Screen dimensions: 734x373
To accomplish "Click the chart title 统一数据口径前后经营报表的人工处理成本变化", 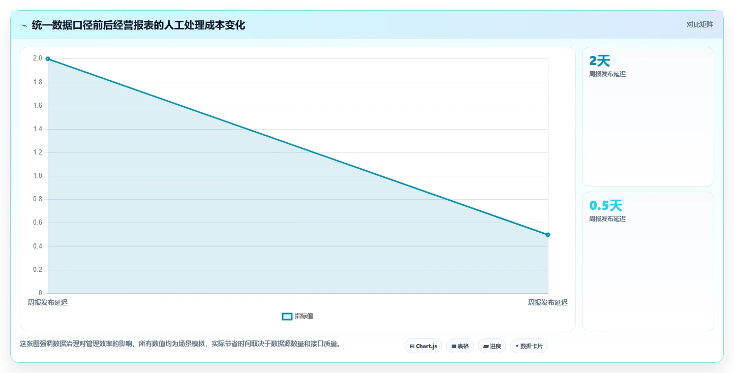I will [x=138, y=25].
